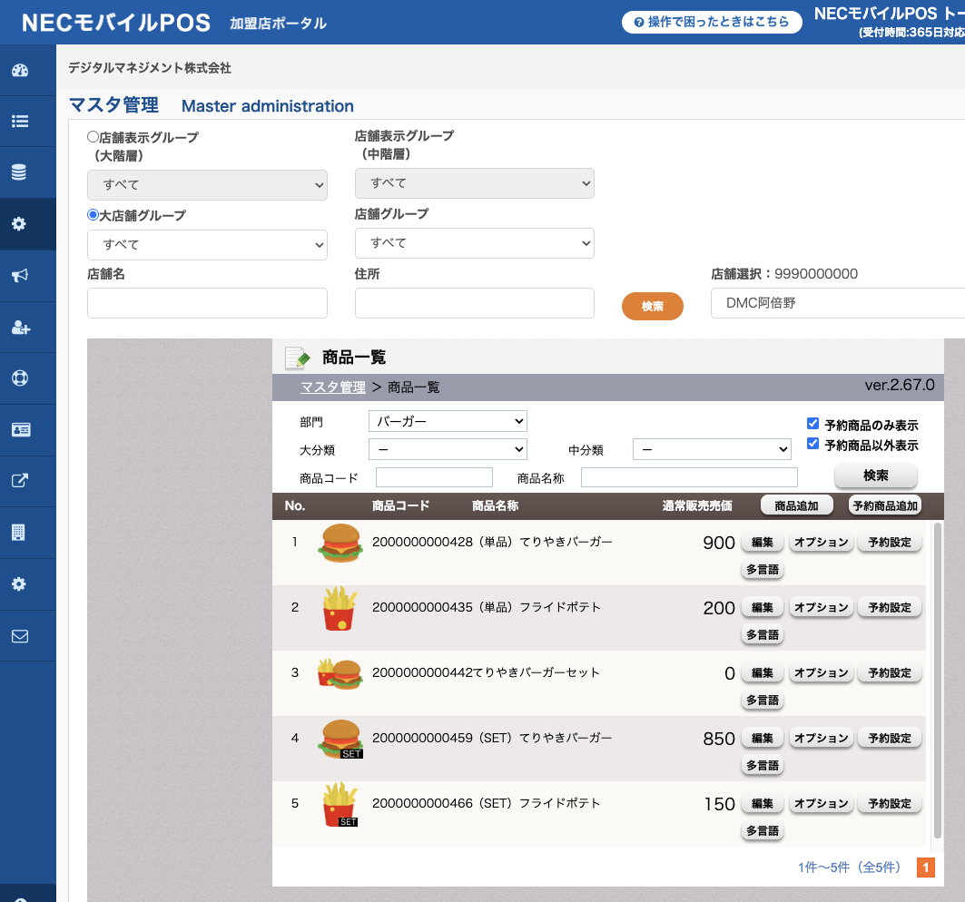Click the envelope mail icon in sidebar

click(x=20, y=636)
